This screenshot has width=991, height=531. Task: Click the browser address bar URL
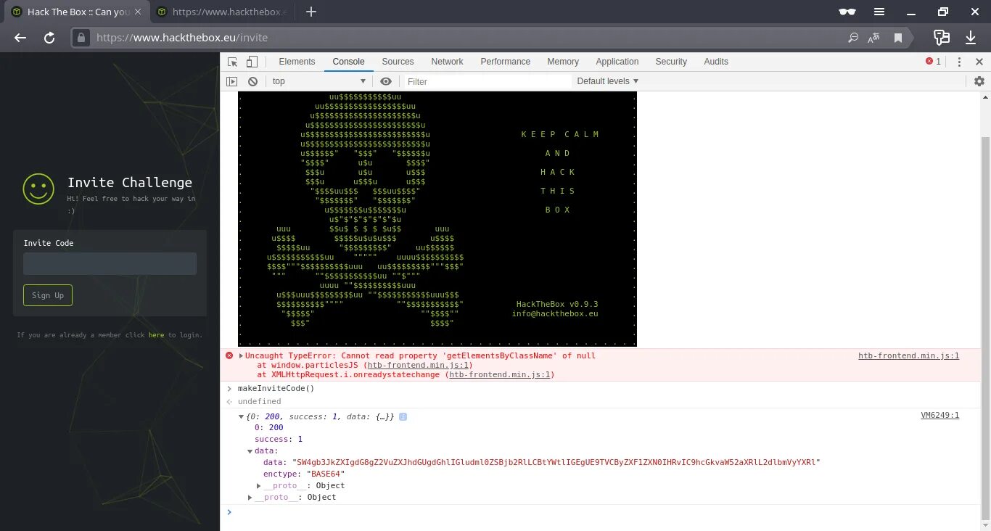182,38
